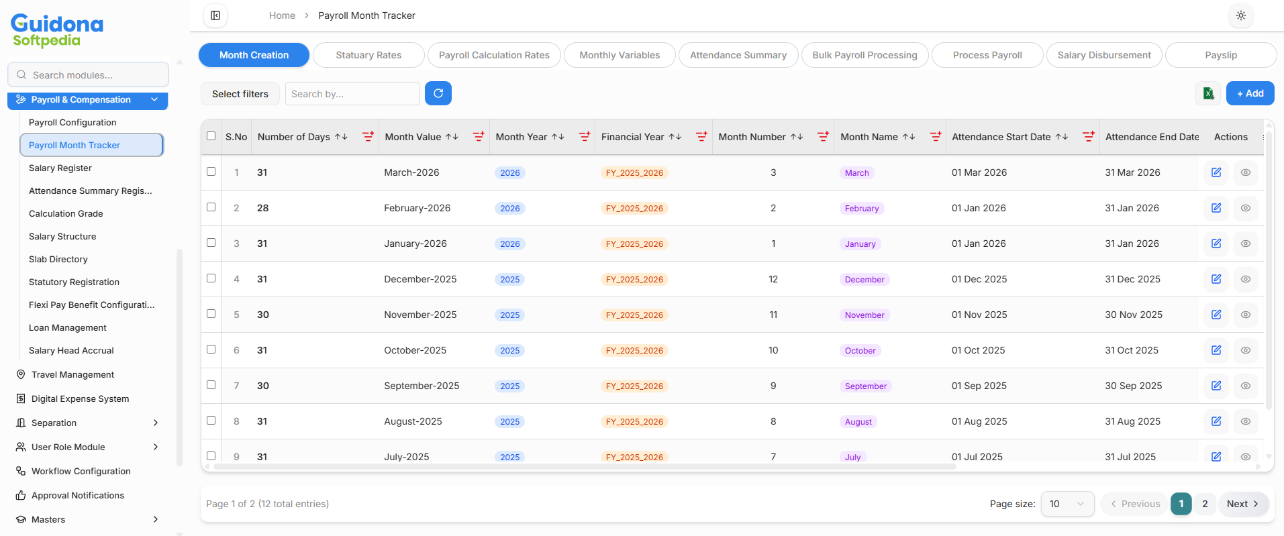Open filter icon on Month Name column

coord(936,137)
